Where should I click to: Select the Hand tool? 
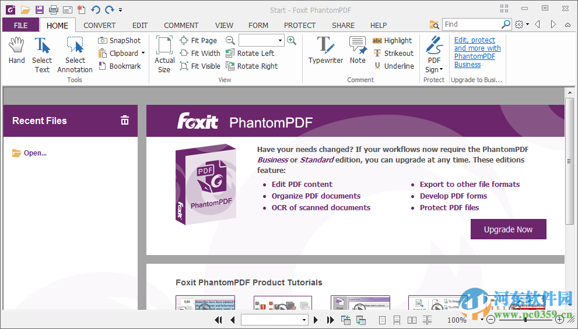pyautogui.click(x=16, y=51)
